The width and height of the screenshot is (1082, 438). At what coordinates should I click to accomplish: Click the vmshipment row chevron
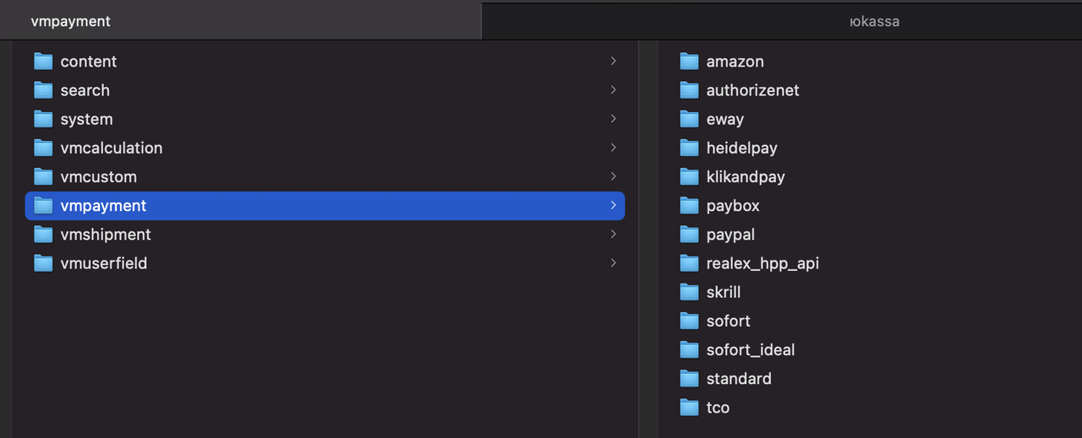[613, 235]
